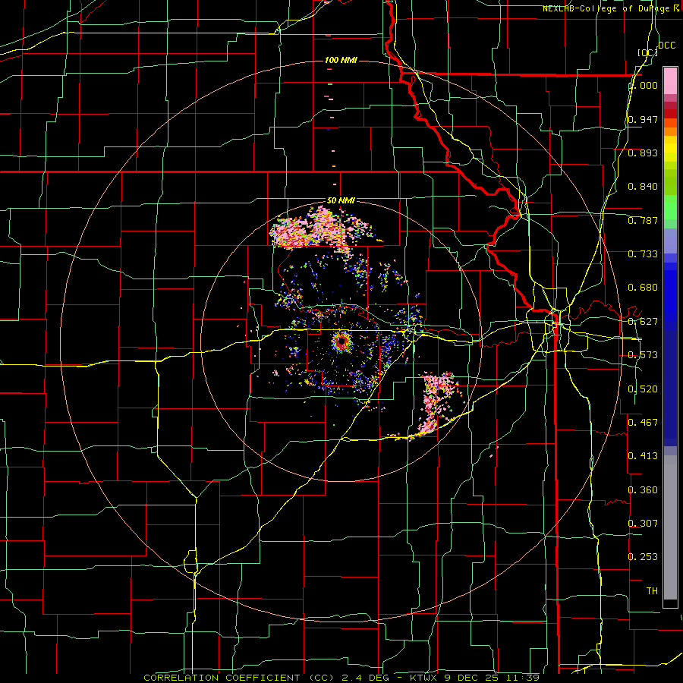The width and height of the screenshot is (683, 683).
Task: Click the 0.573 value on color scale
Action: [x=643, y=355]
